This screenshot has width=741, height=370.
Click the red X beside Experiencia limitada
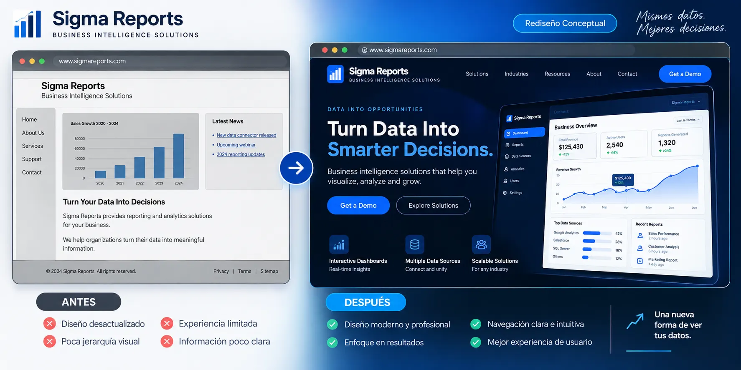click(167, 324)
